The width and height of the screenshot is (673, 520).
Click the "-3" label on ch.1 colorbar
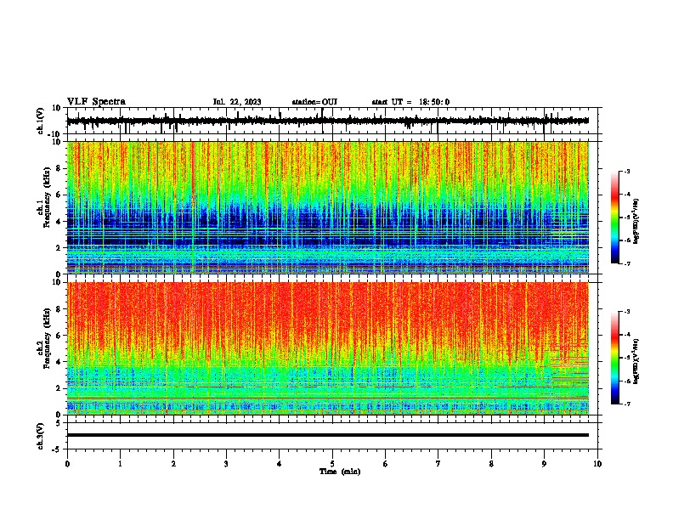point(627,171)
